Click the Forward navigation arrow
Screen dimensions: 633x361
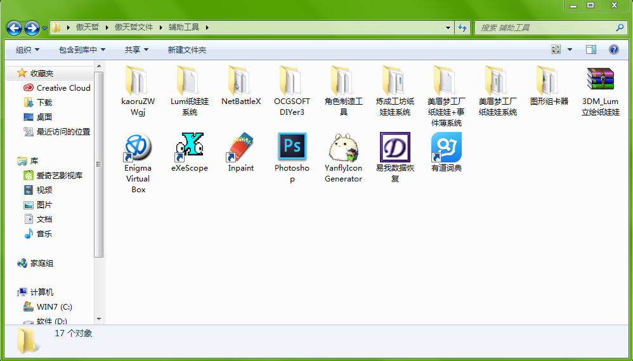(x=32, y=28)
